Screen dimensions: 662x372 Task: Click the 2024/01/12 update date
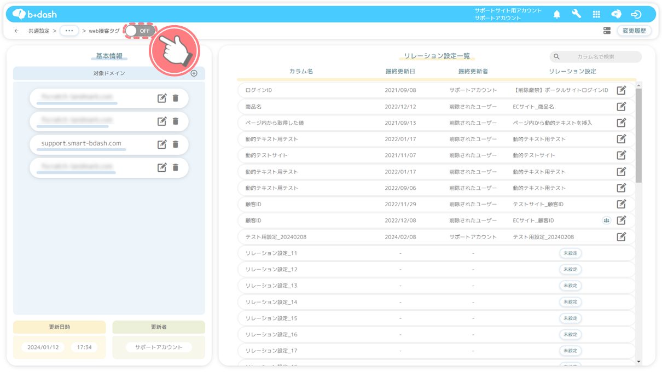point(43,347)
